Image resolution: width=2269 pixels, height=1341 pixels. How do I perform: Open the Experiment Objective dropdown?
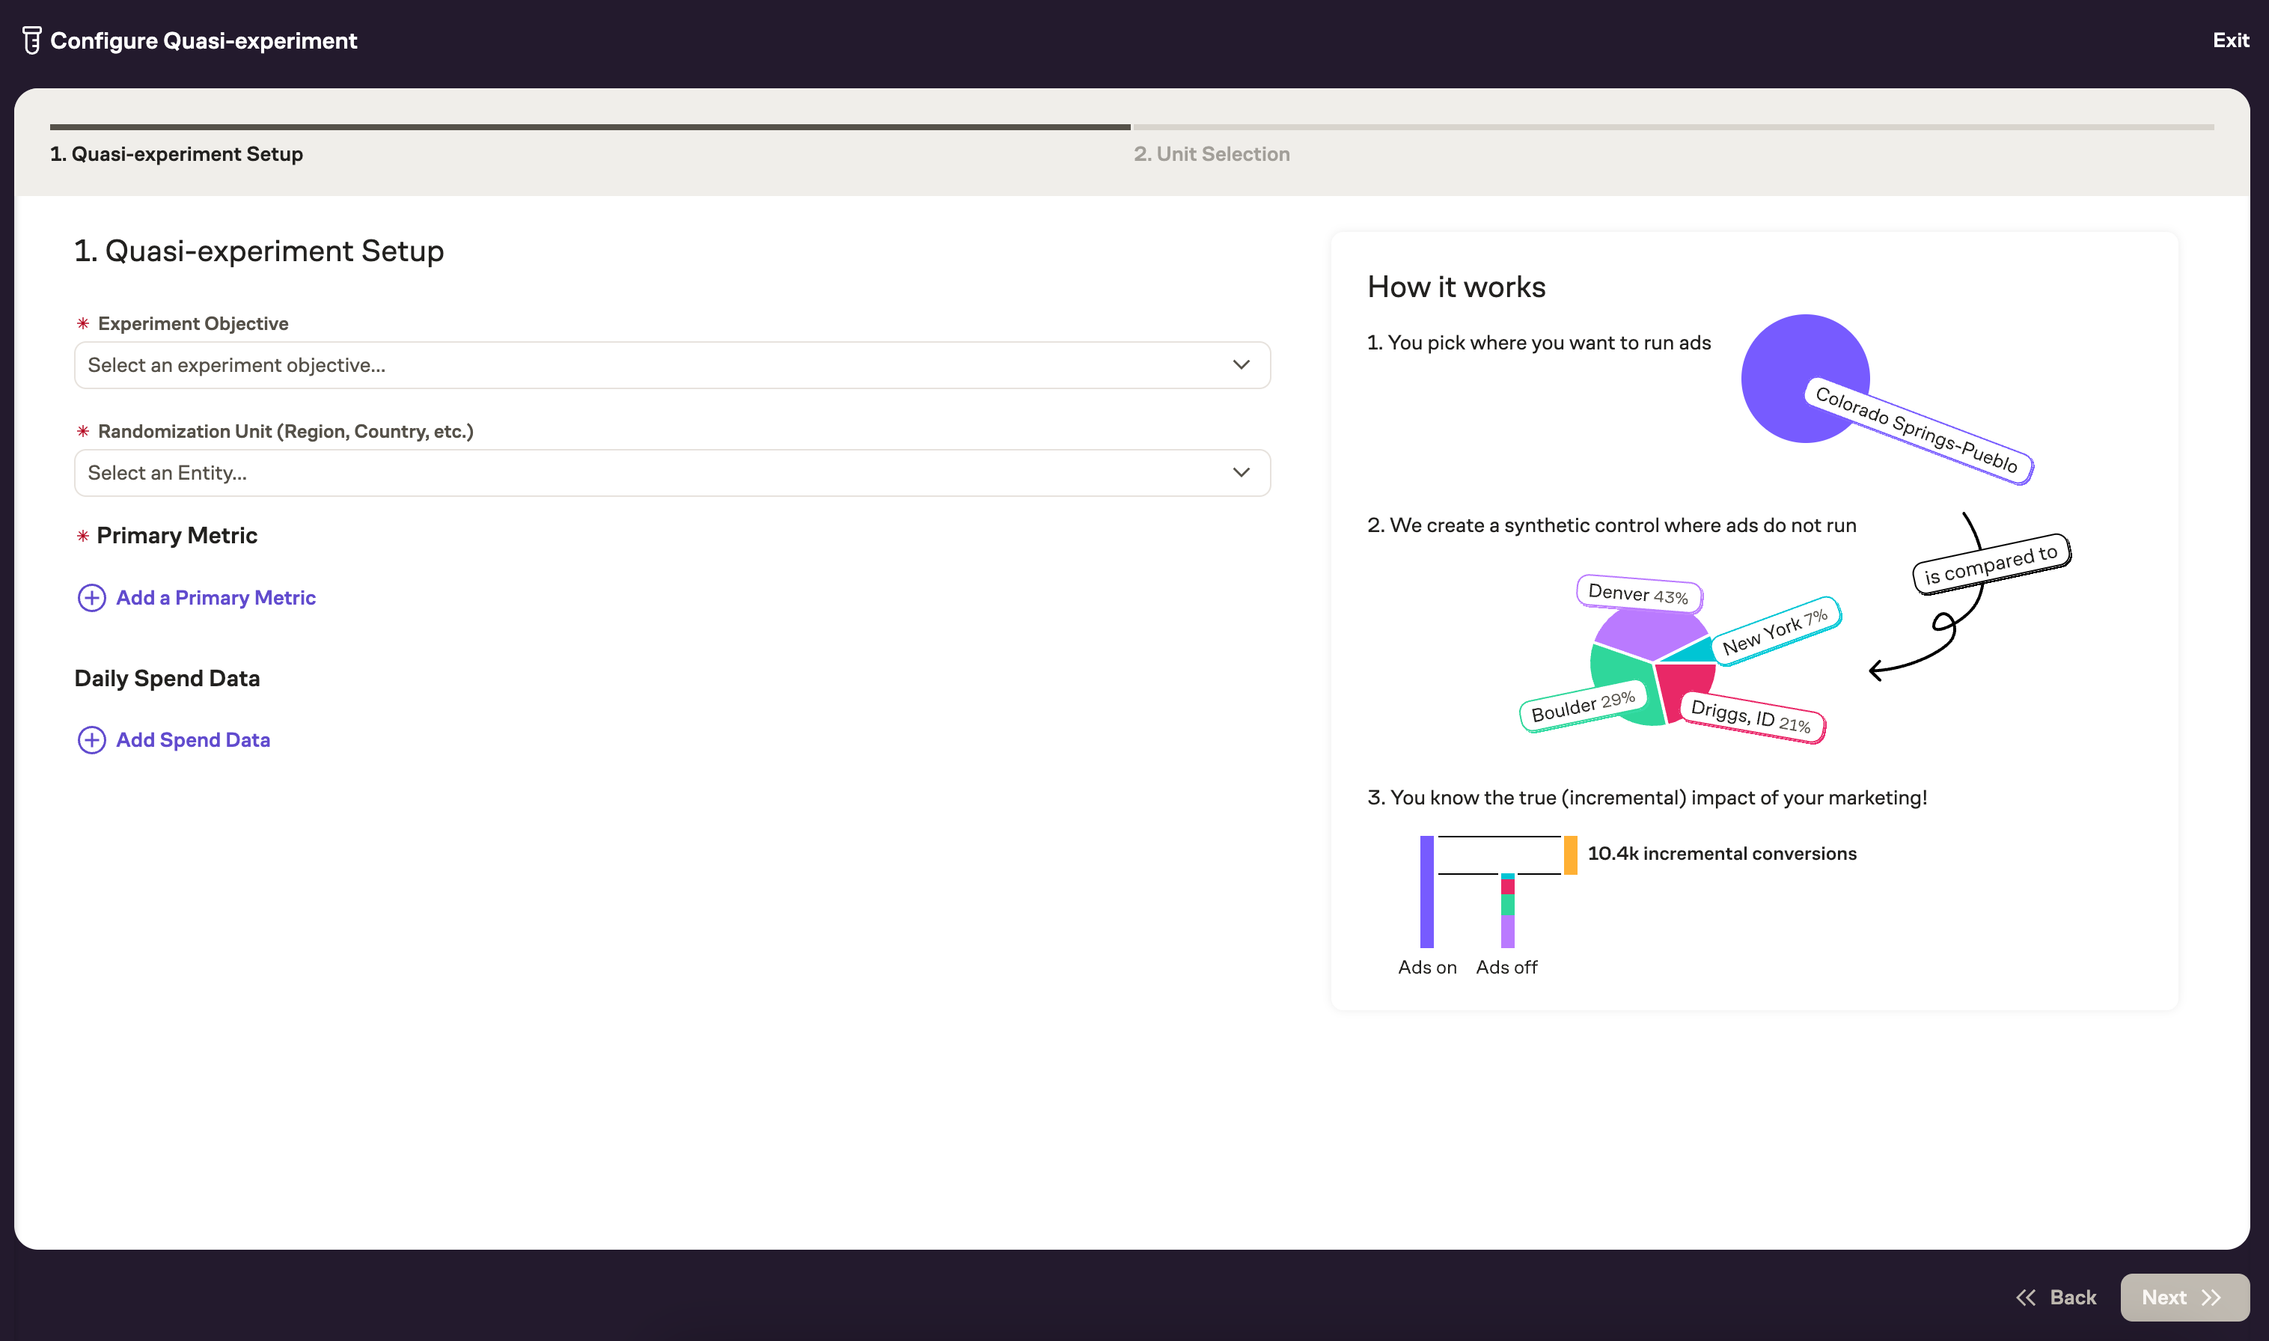click(672, 365)
